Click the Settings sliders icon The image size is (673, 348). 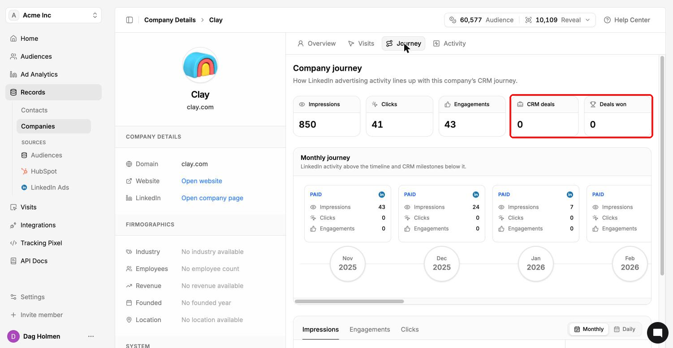coord(13,297)
